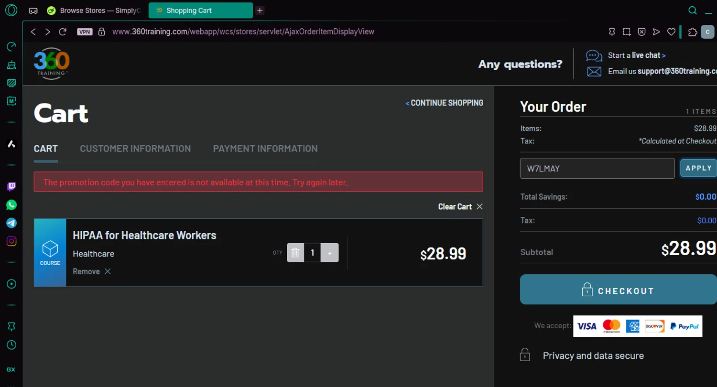Launch Aria AI from sidebar
The width and height of the screenshot is (717, 387).
(11, 144)
